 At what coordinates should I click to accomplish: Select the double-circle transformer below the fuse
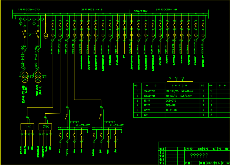pyautogui.click(x=46, y=36)
